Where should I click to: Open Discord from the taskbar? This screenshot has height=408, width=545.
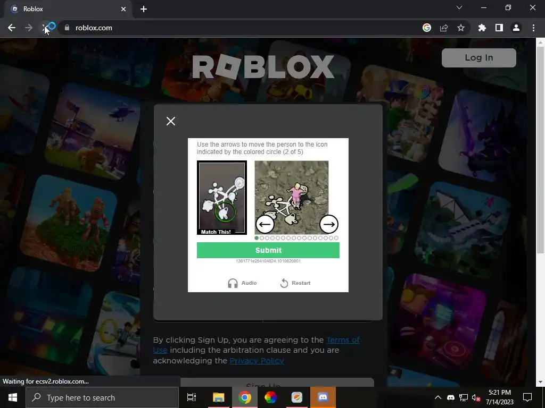coord(323,397)
